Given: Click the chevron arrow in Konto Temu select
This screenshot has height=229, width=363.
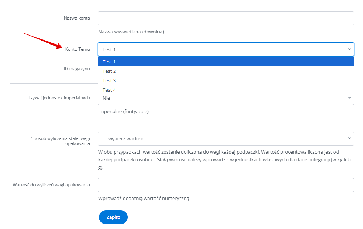Looking at the screenshot, I should (349, 49).
